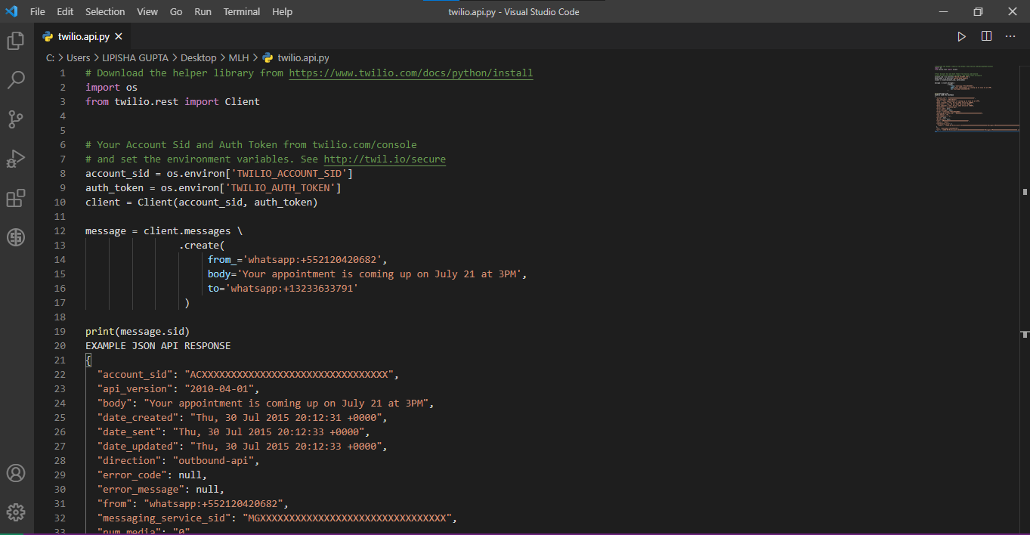Click the "date_sent" JSON line
The width and height of the screenshot is (1030, 535).
[234, 432]
